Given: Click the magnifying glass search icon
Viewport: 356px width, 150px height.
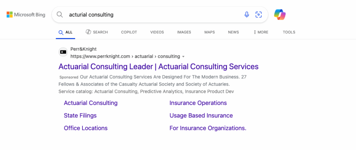Looking at the screenshot, I should (x=60, y=15).
